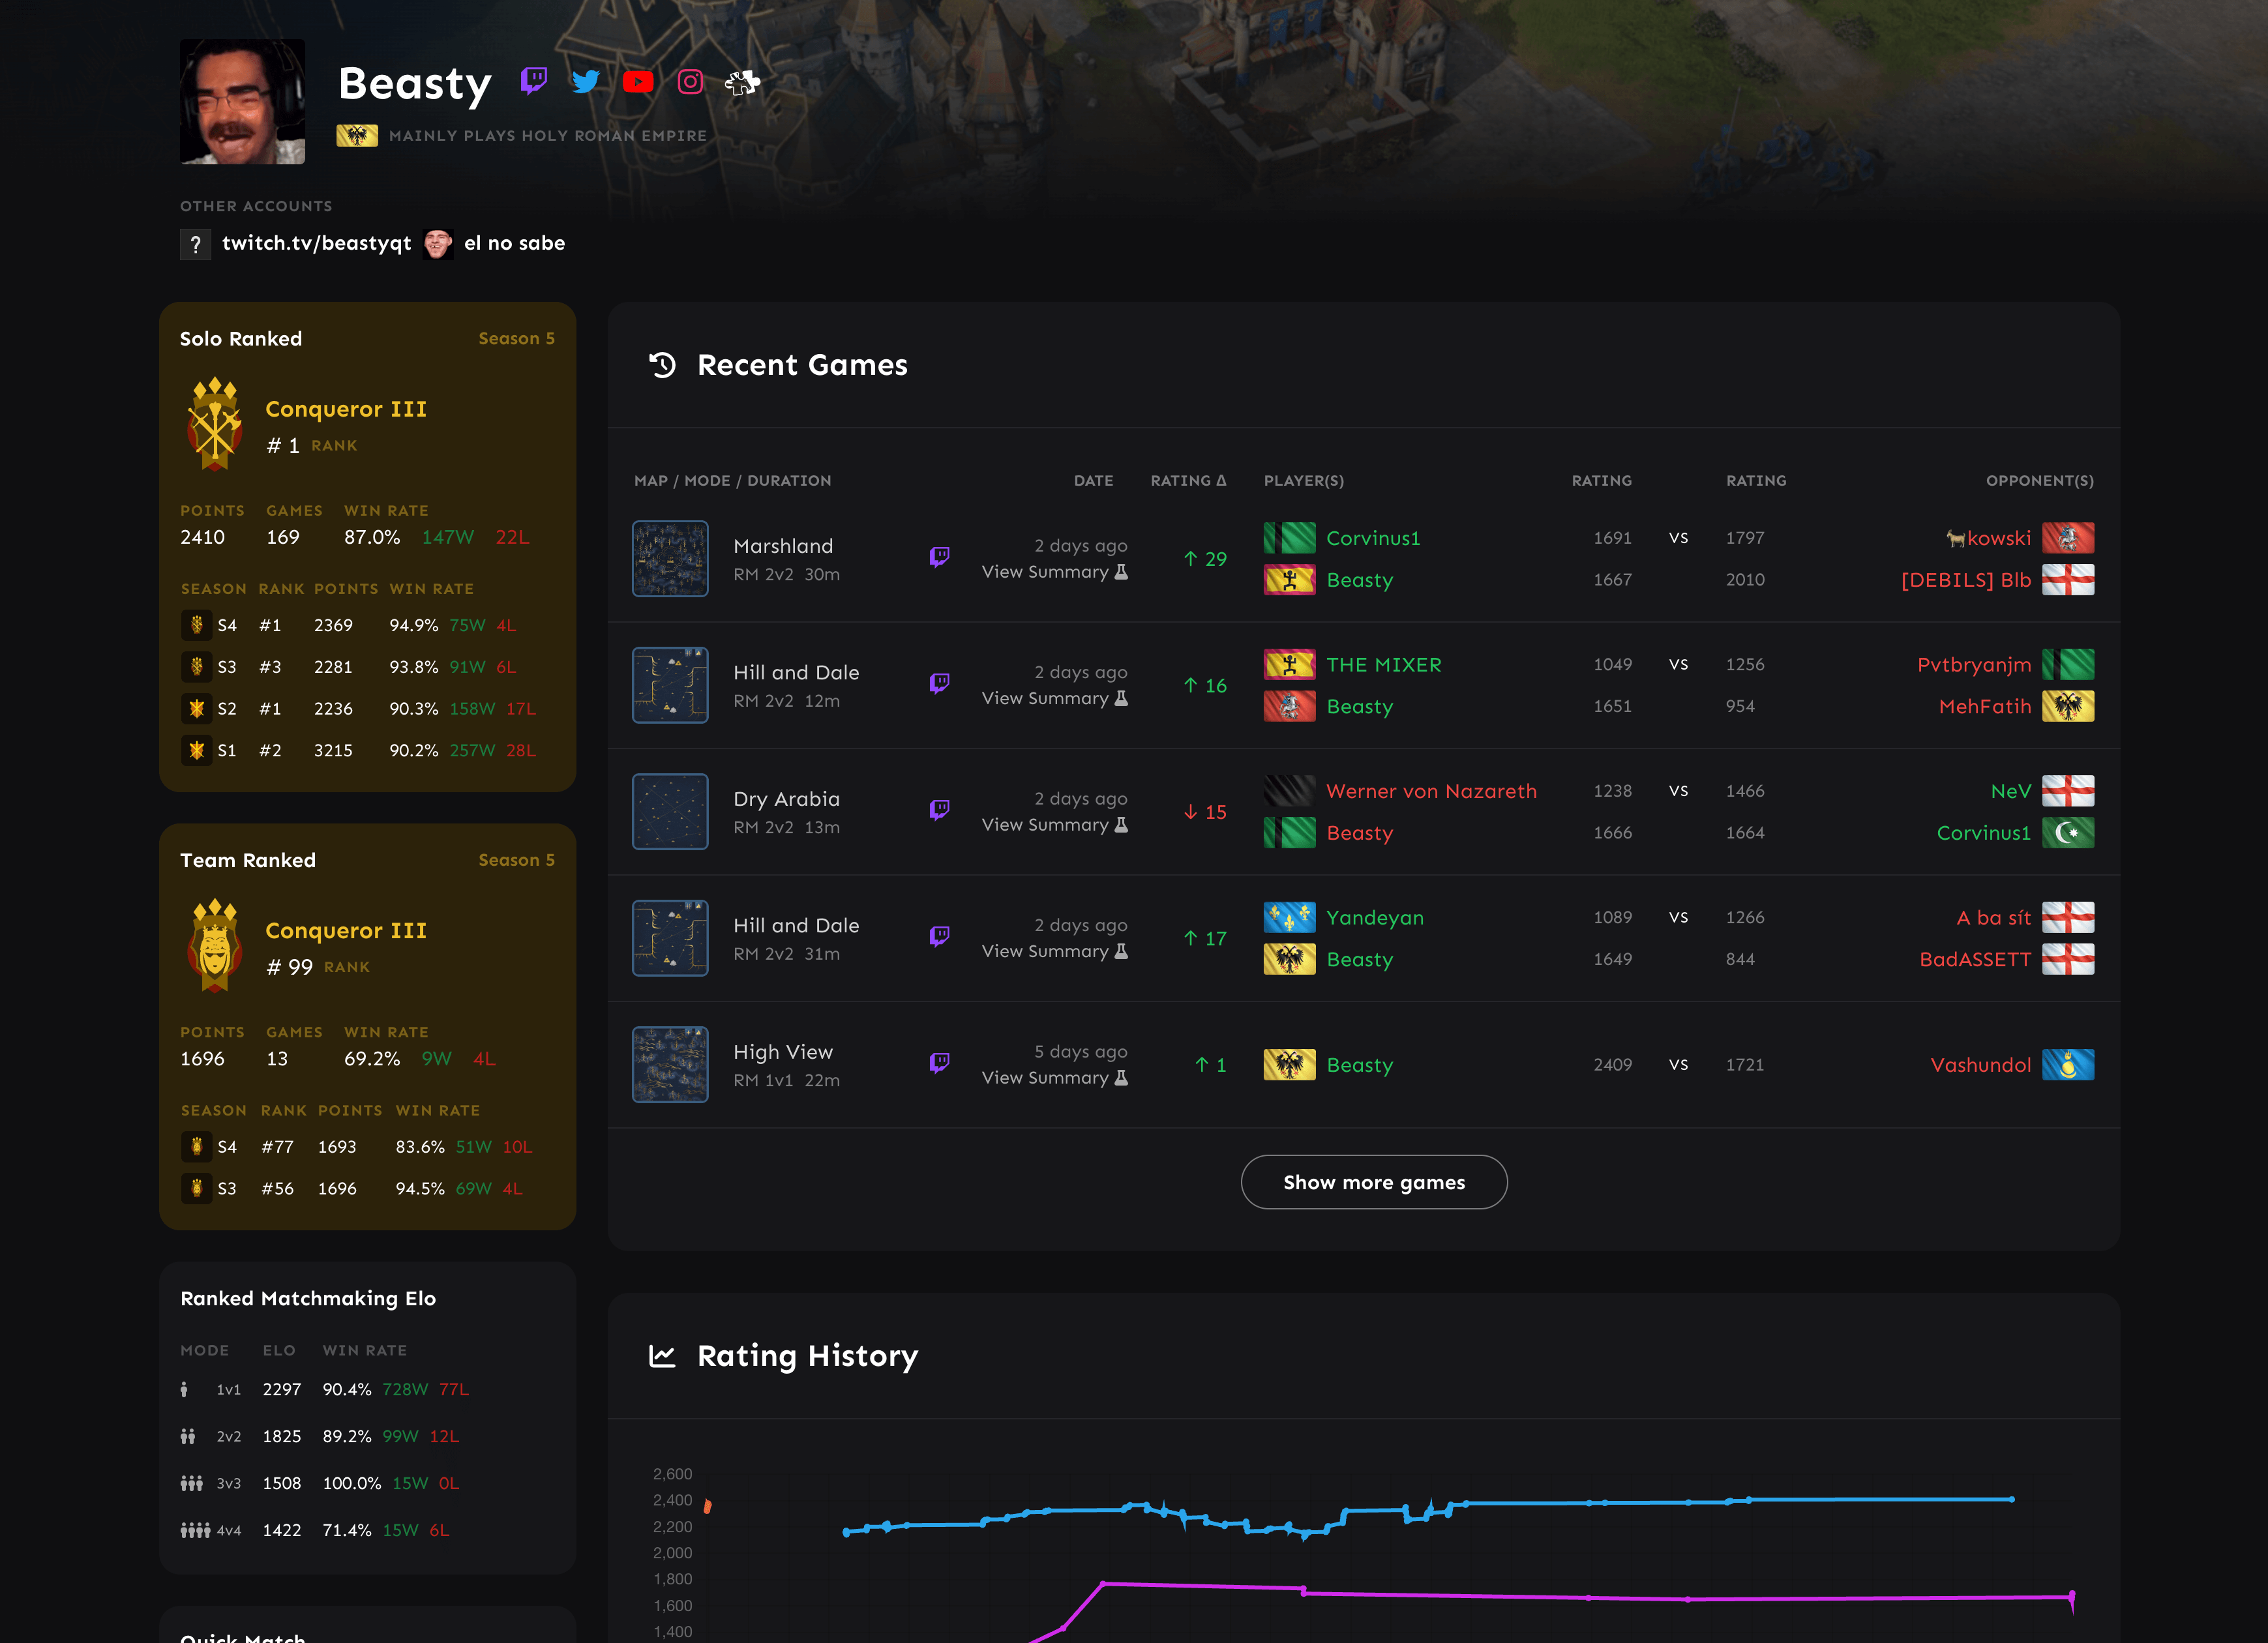Click the Dry Arabia map thumbnail

point(670,812)
